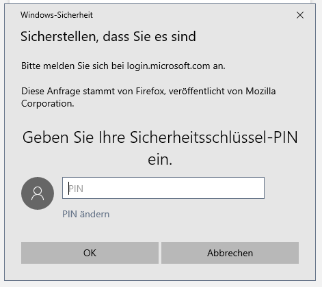
Task: Click the word Corporation in the message
Action: [x=48, y=103]
